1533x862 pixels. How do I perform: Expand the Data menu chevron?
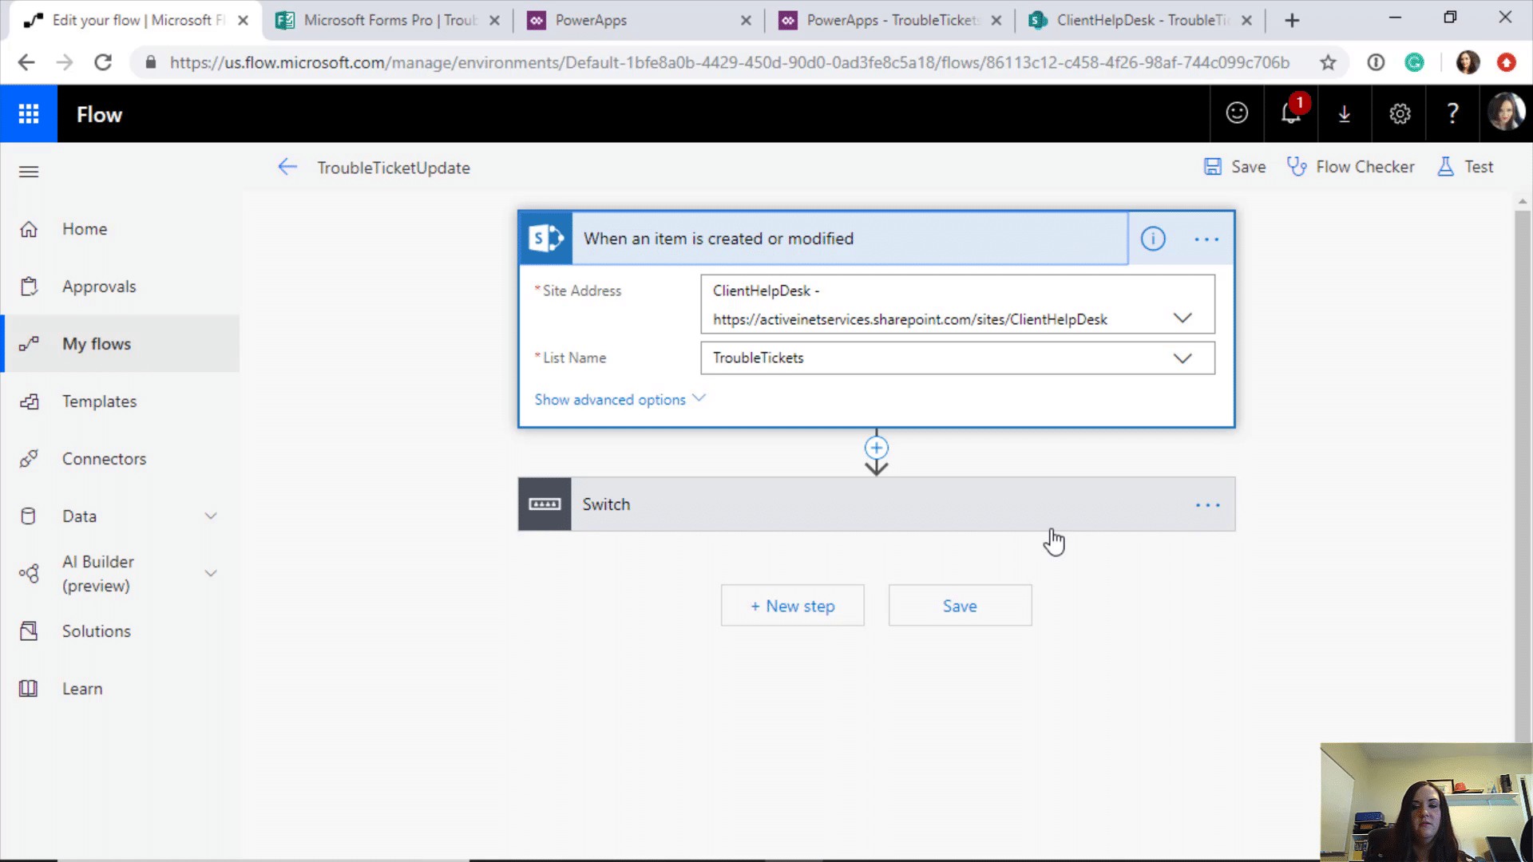211,516
